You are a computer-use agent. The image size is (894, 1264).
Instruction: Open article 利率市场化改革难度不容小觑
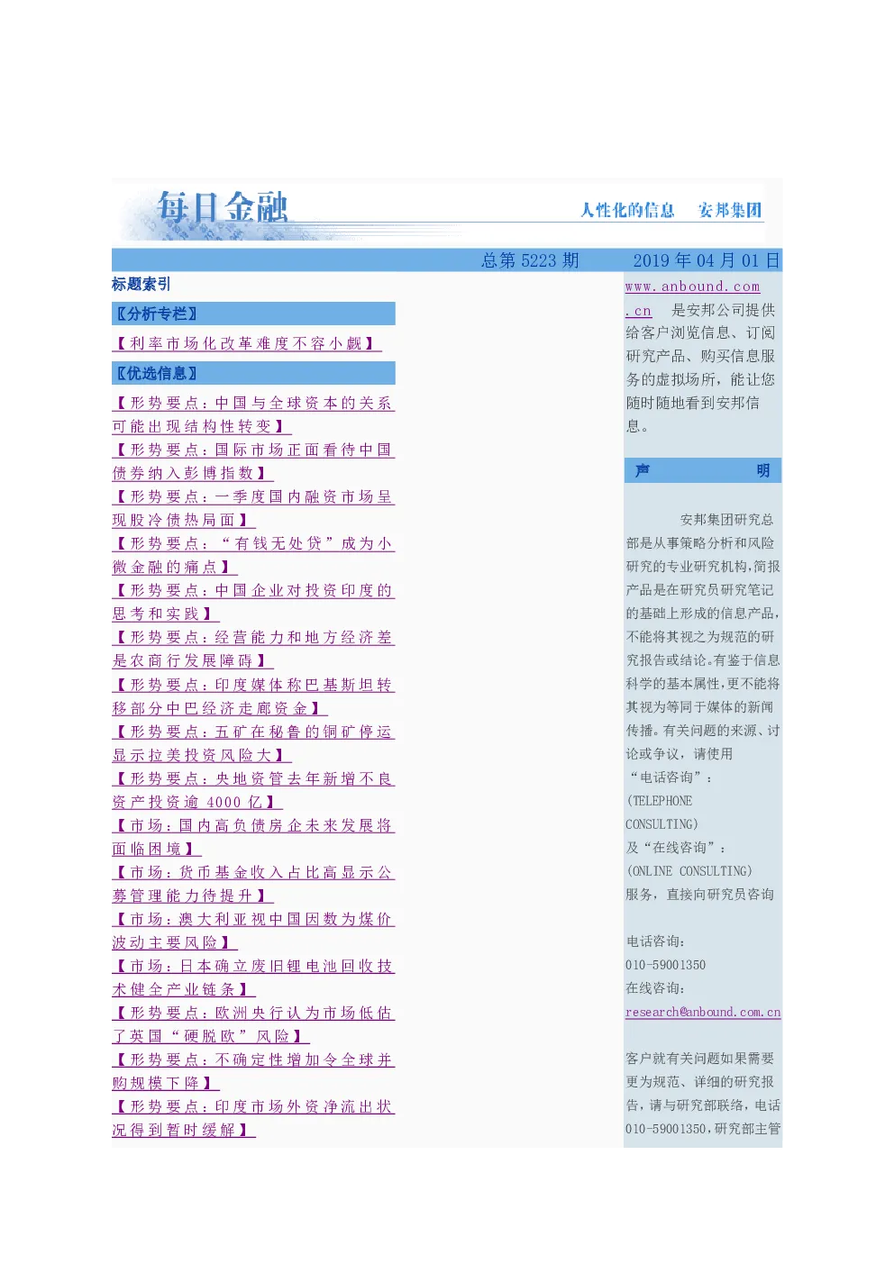click(247, 343)
